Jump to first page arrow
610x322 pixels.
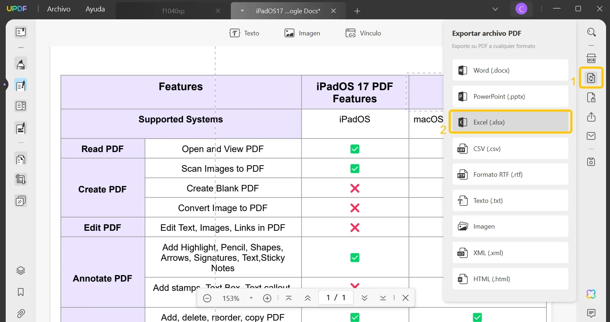tap(289, 298)
